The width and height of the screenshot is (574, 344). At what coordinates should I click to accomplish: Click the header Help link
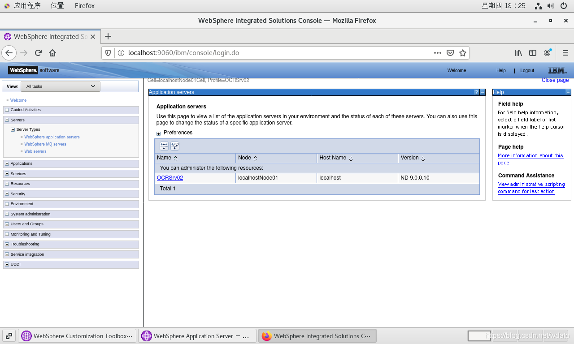coord(501,71)
